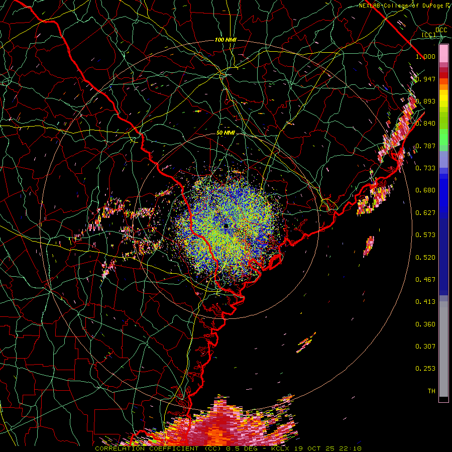The height and width of the screenshot is (452, 452).
Task: Click the NEXLAB-College of DuPage header text
Action: (x=401, y=6)
